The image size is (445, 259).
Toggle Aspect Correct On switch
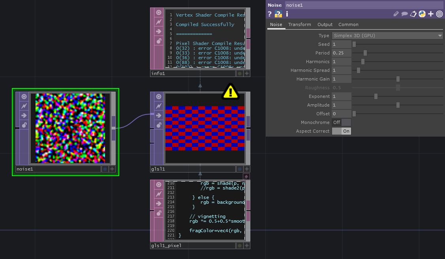pyautogui.click(x=341, y=131)
